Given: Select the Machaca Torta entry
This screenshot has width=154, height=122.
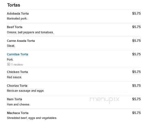Looking at the screenshot, I should [x=18, y=113].
